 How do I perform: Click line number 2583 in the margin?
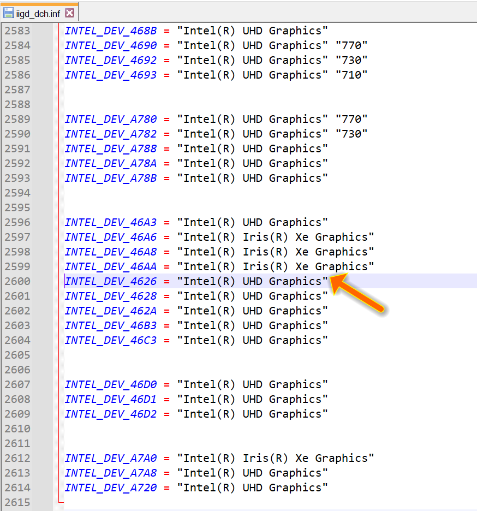click(17, 31)
